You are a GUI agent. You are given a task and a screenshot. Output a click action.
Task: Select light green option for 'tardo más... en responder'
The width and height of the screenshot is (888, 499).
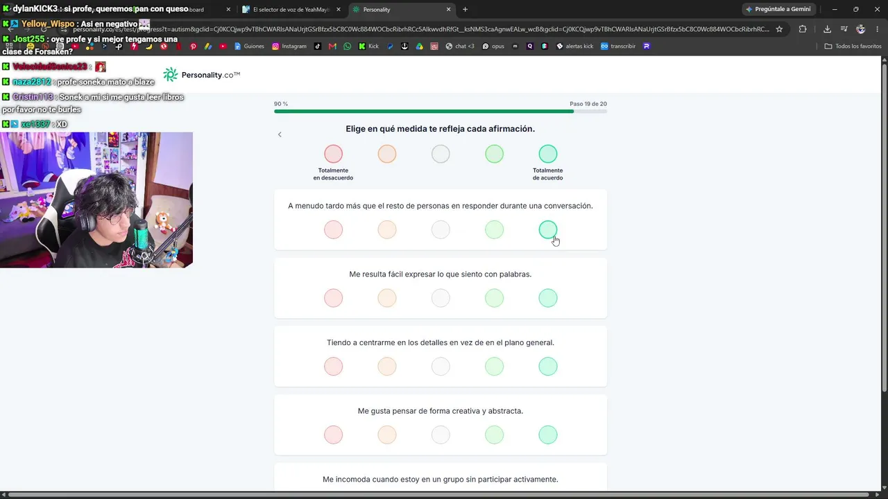coord(494,229)
